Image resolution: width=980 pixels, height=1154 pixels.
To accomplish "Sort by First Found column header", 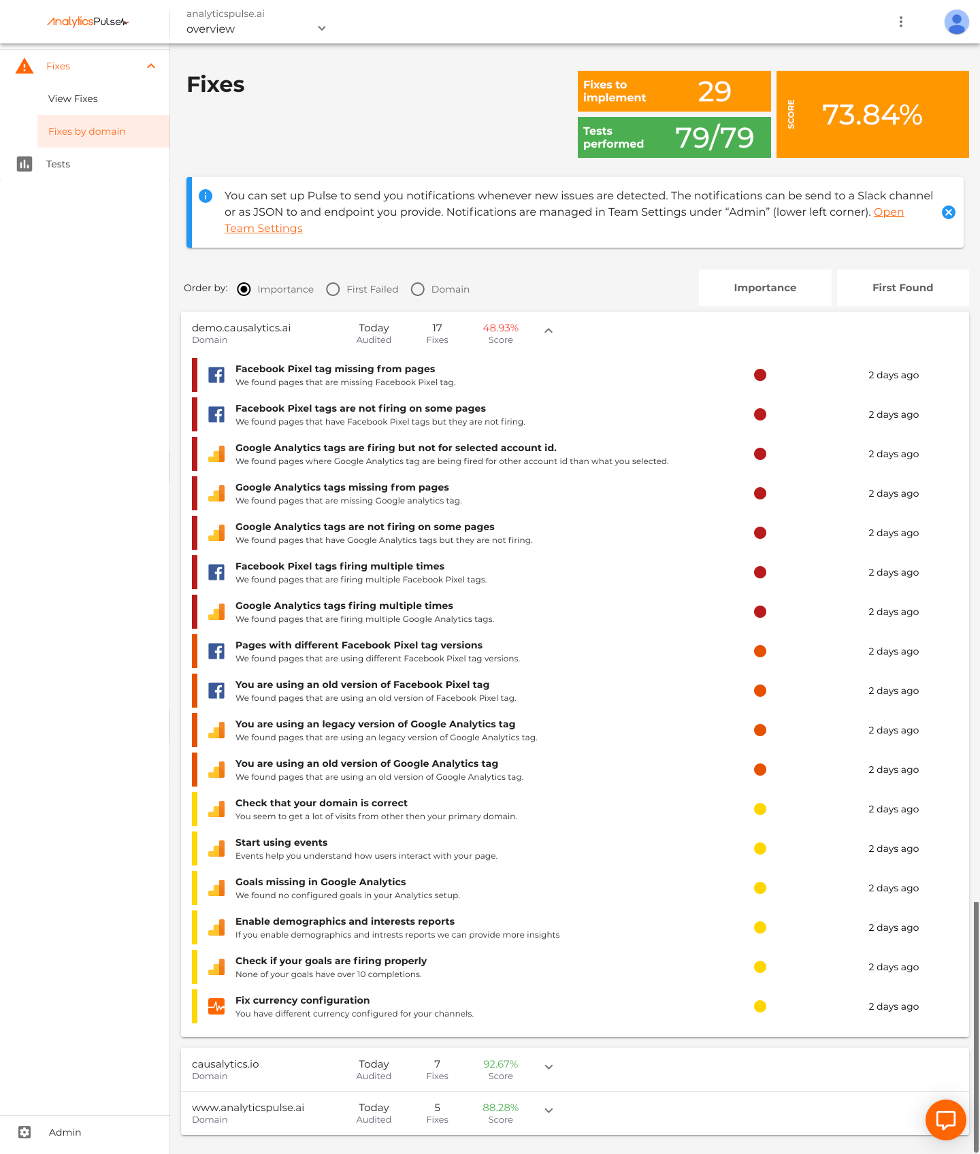I will tap(902, 288).
